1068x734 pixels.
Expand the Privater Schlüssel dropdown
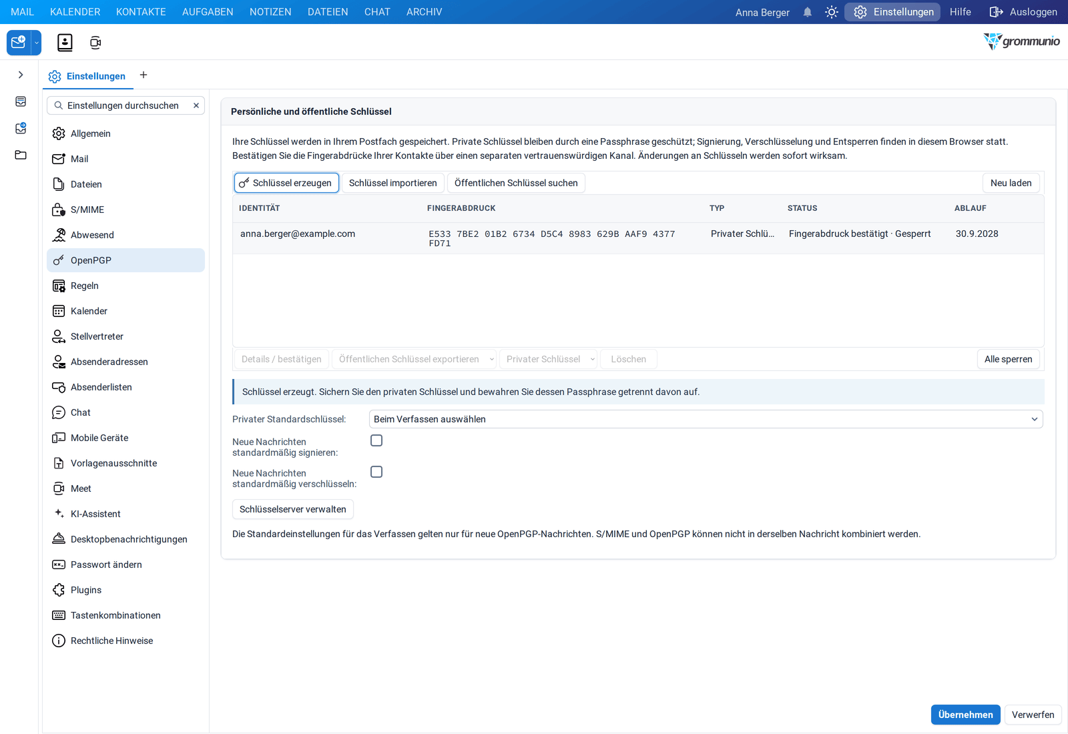[x=593, y=359]
